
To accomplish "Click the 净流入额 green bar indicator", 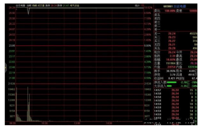I will (x=172, y=82).
